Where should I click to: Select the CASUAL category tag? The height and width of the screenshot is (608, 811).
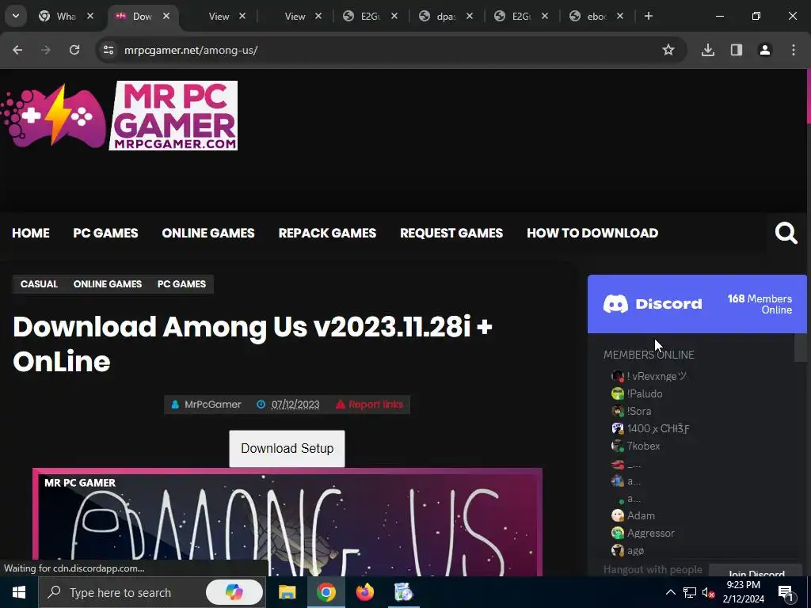click(40, 284)
